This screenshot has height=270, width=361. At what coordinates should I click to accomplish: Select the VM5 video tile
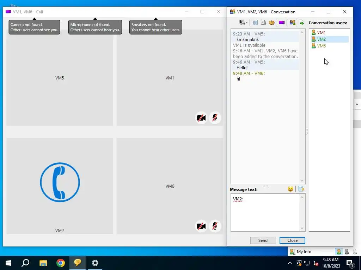tap(60, 78)
